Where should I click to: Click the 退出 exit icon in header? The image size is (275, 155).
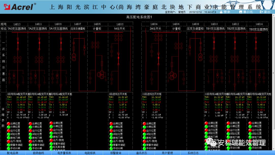(261, 12)
